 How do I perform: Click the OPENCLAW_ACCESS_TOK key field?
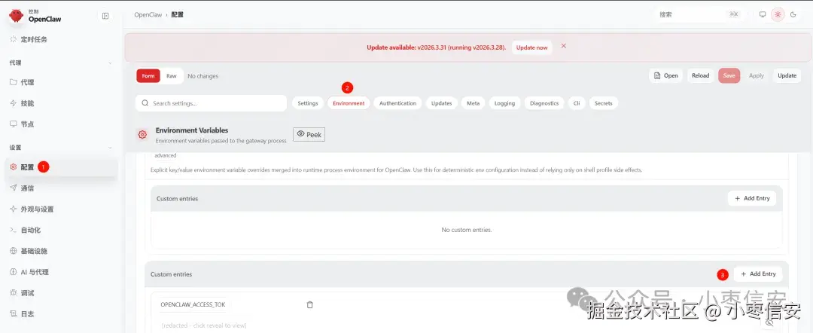pos(193,304)
